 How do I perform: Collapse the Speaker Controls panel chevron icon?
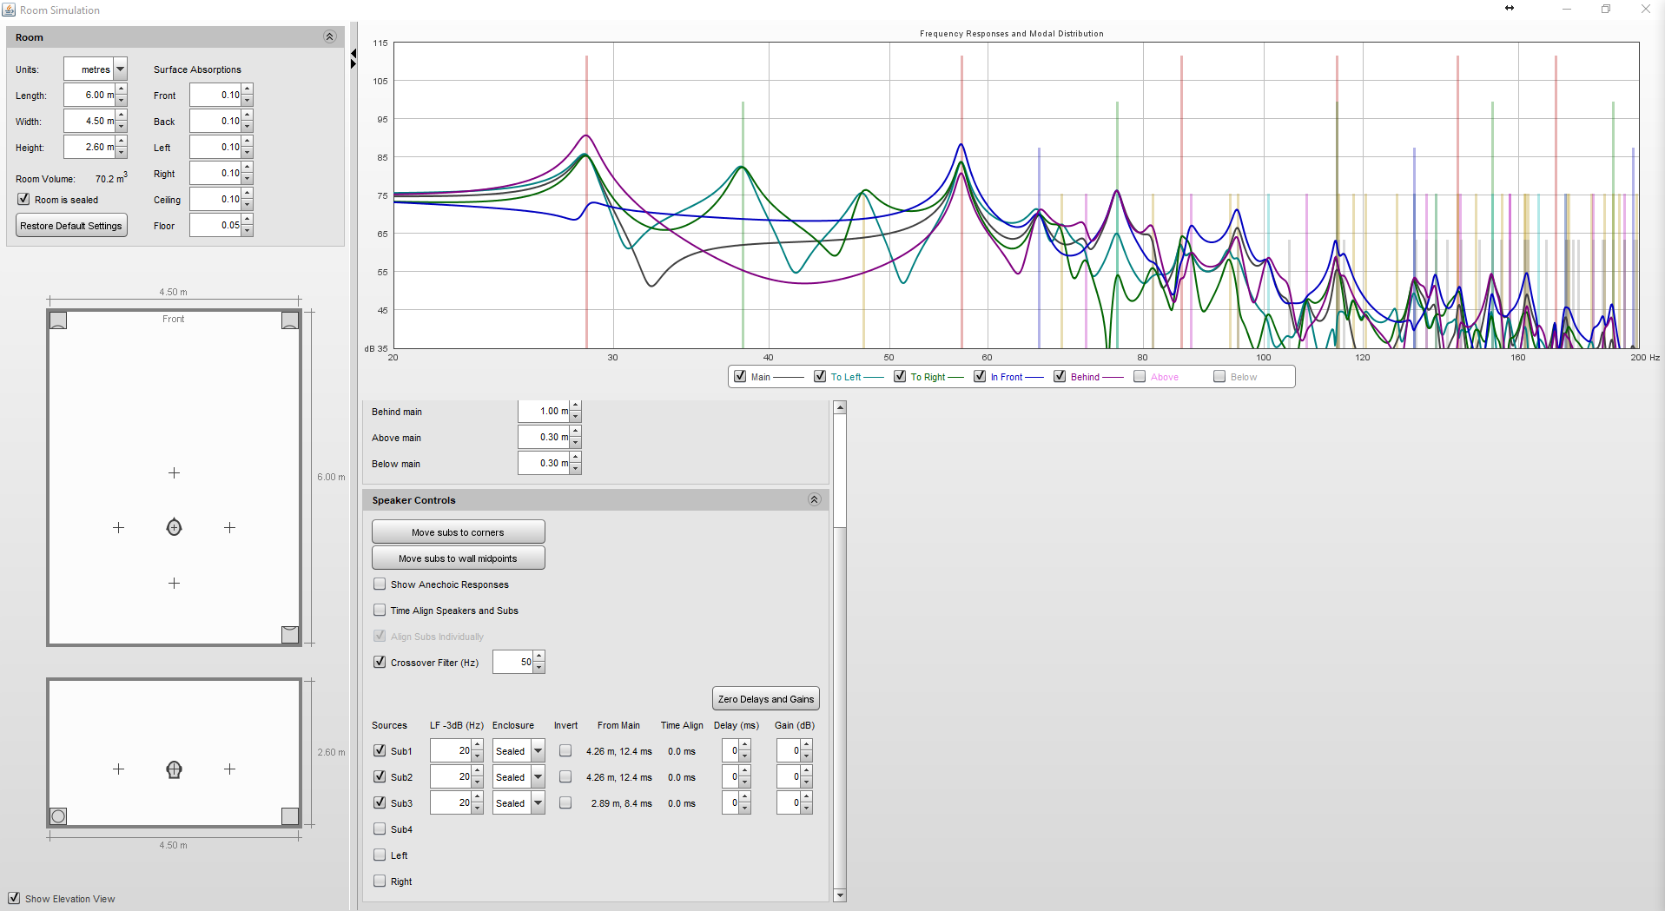tap(814, 499)
